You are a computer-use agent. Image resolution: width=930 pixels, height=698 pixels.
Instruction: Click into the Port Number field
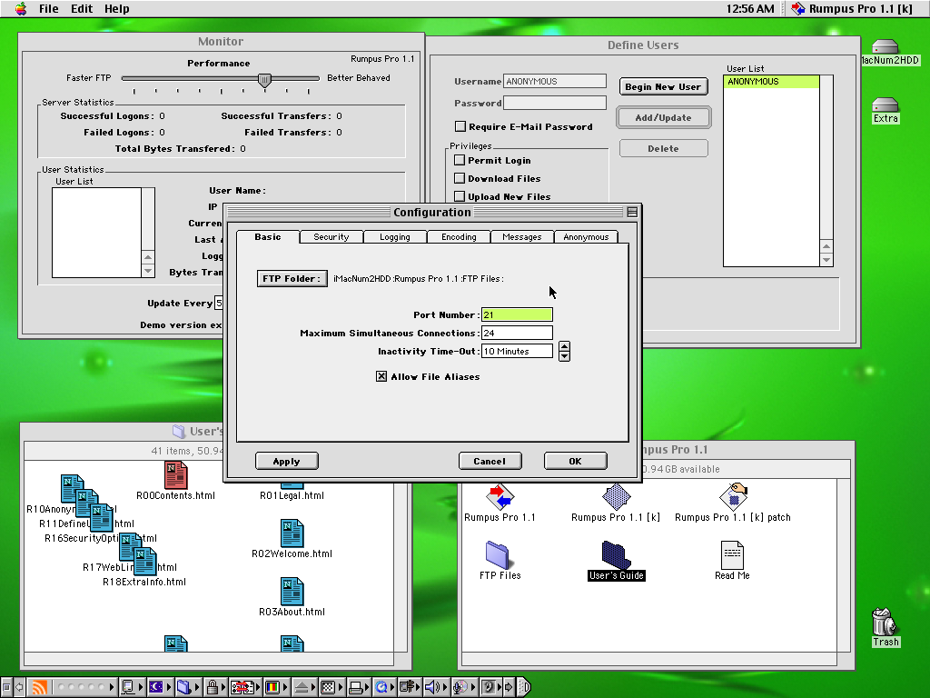pyautogui.click(x=517, y=314)
